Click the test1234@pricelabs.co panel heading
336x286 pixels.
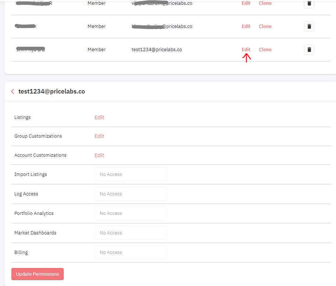(x=52, y=91)
